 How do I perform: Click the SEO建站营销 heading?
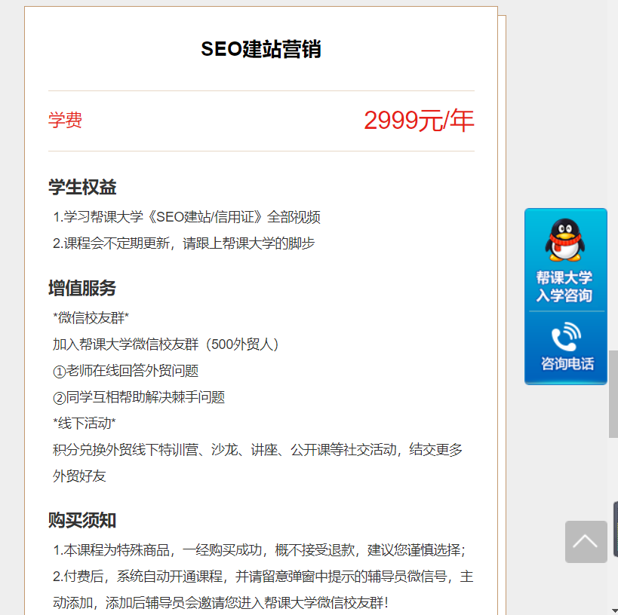261,50
